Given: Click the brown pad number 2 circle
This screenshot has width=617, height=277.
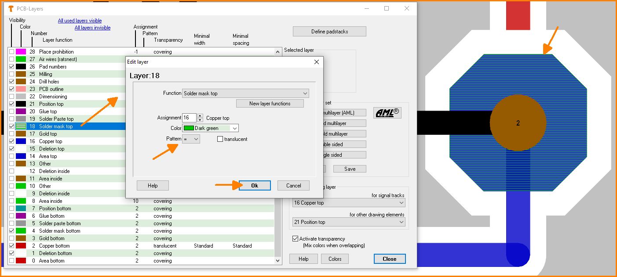Looking at the screenshot, I should pos(518,123).
